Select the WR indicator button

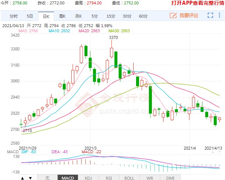pos(150,178)
